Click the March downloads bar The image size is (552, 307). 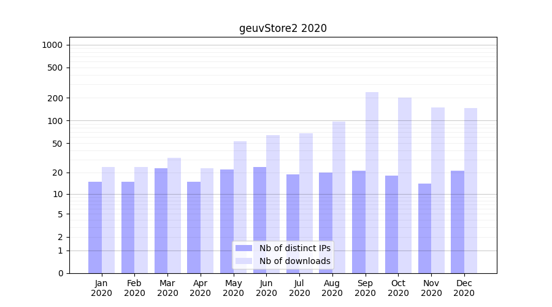[x=174, y=215]
